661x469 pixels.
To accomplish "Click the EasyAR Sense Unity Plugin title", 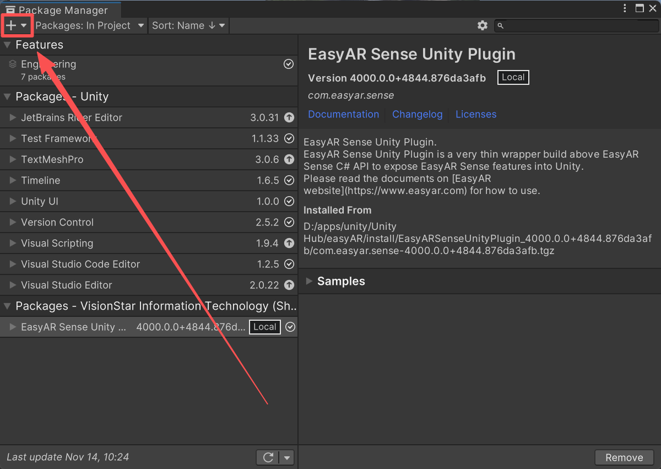I will [412, 54].
